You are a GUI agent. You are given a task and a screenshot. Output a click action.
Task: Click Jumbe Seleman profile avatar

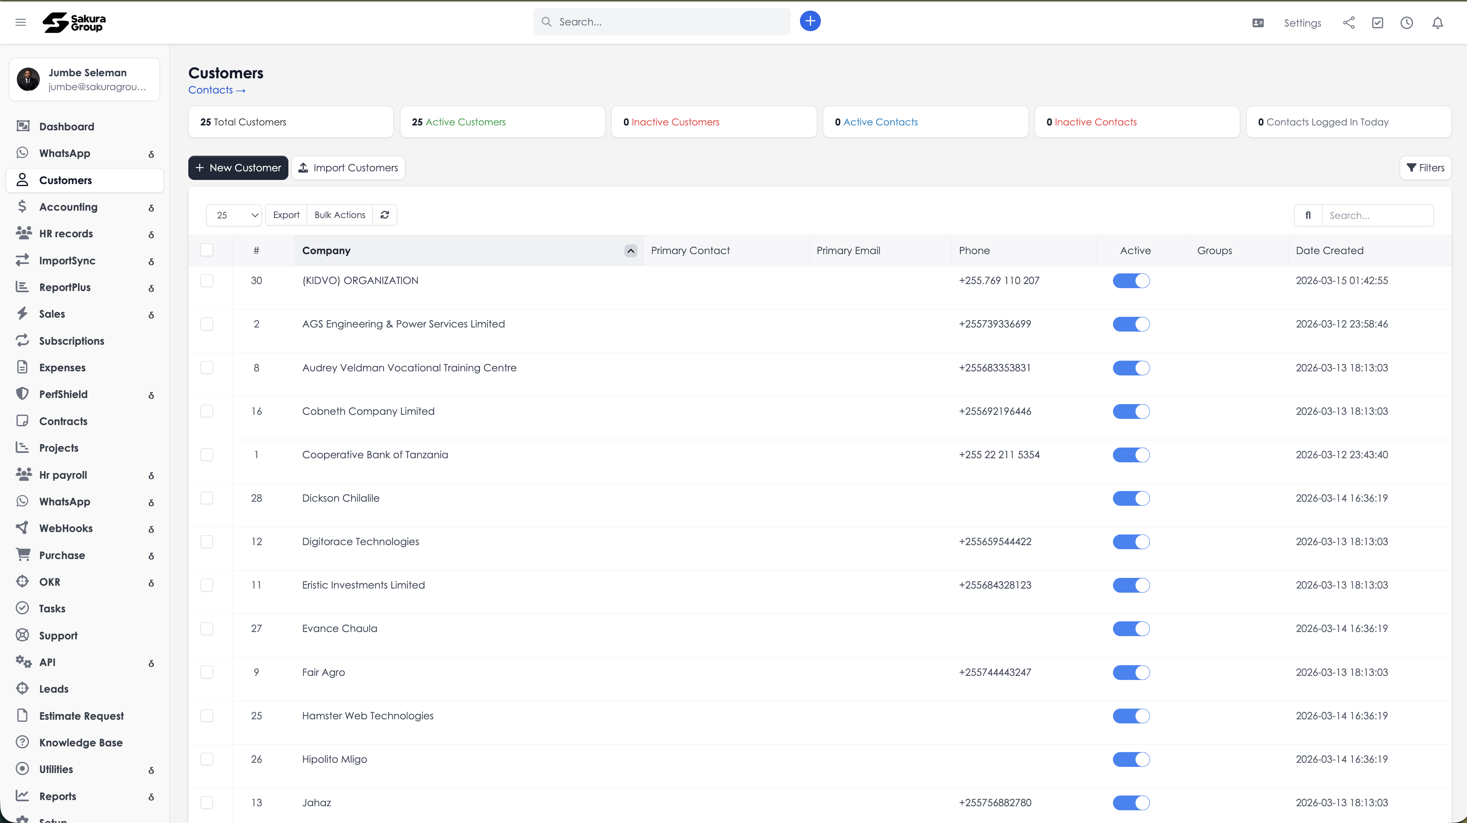coord(28,79)
